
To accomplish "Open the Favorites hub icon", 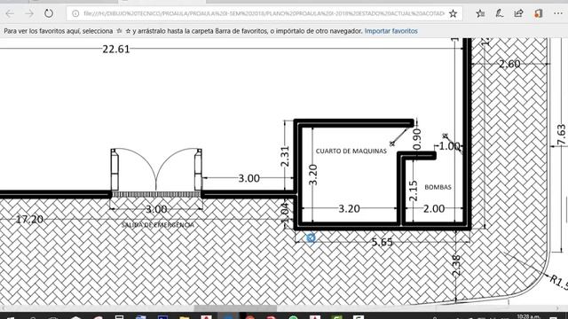I will tap(480, 14).
